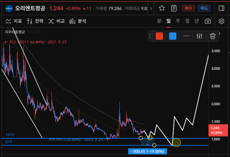This screenshot has height=157, width=230.
Task: Grab the drawing toolbar drag handle
Action: coord(150,36)
